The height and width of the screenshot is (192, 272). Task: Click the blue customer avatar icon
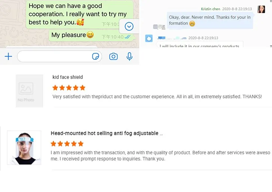[x=149, y=38]
